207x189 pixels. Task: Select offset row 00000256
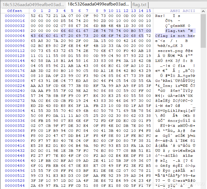[15, 96]
